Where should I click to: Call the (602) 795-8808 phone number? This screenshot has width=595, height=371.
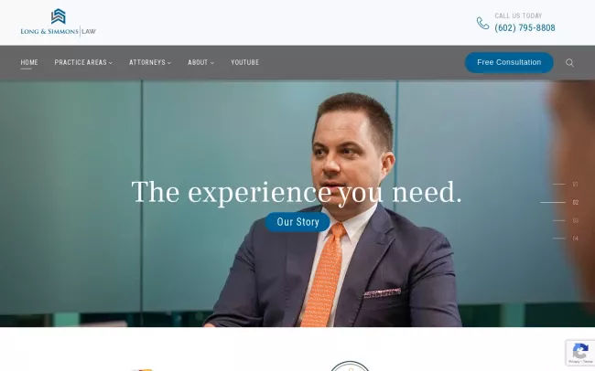tap(525, 27)
